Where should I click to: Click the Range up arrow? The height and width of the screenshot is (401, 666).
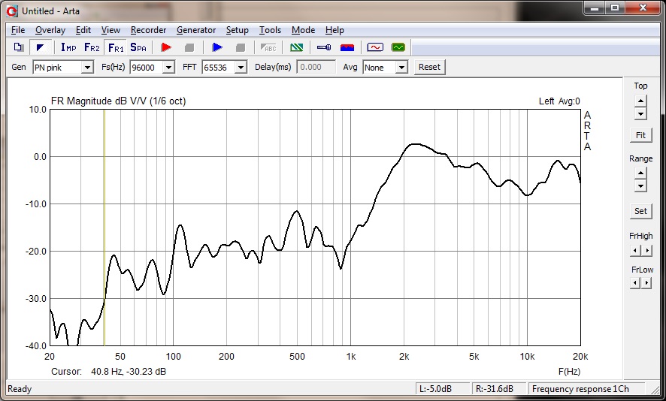(640, 173)
